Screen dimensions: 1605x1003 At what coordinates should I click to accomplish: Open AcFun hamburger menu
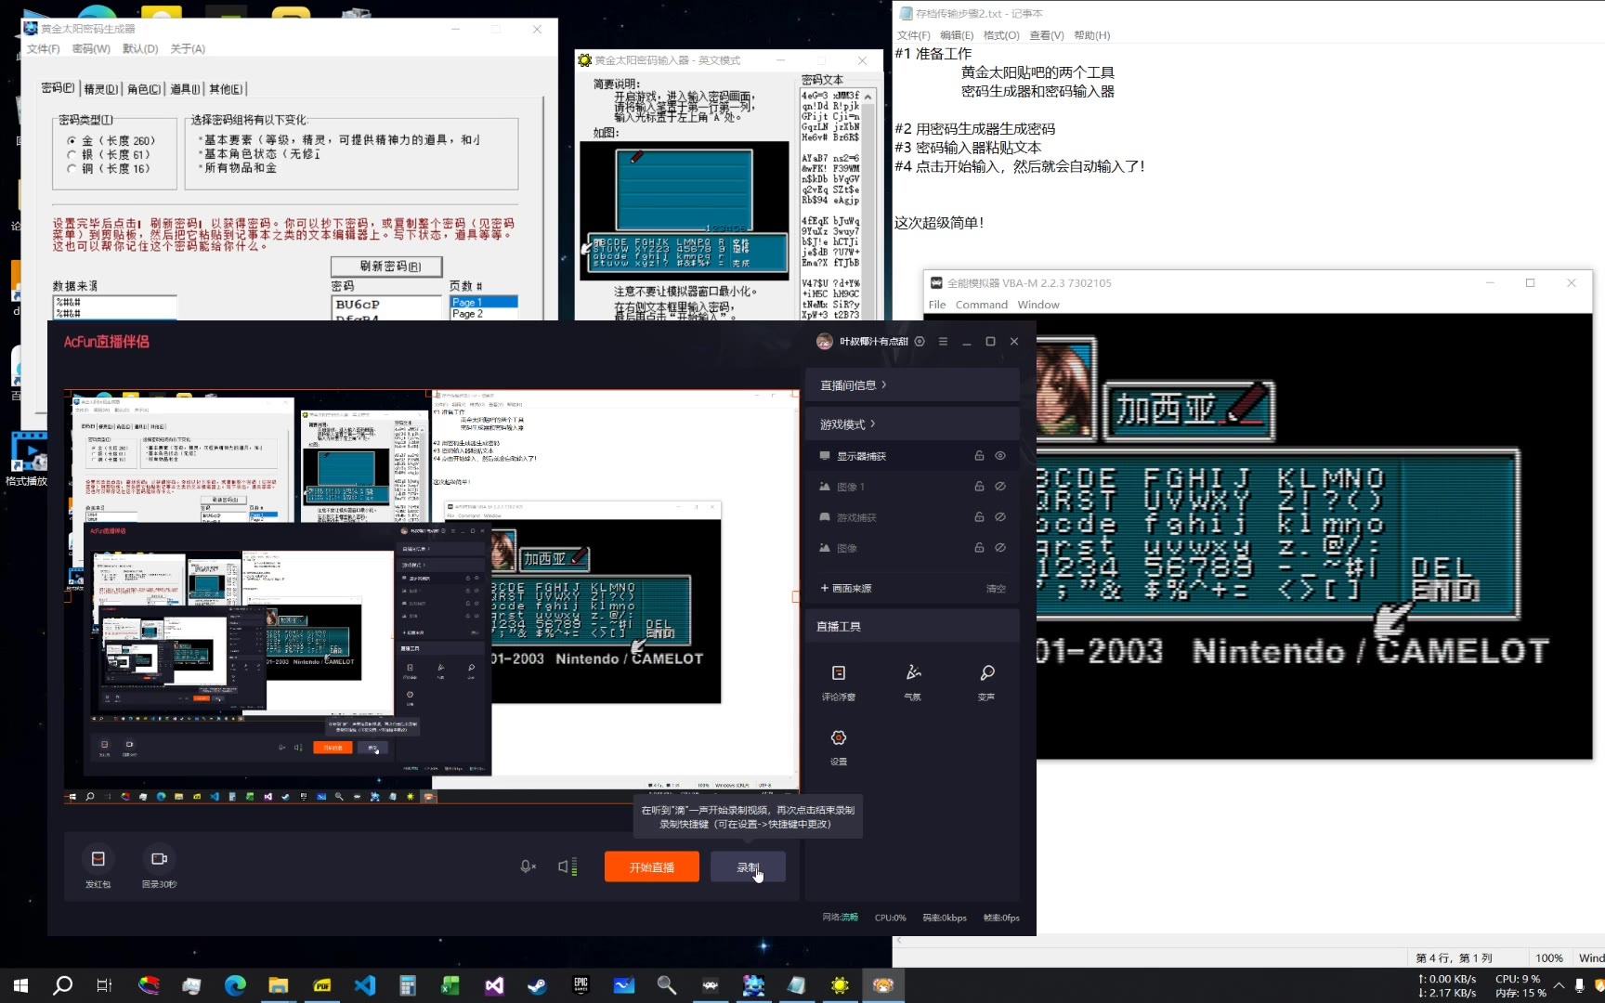pos(943,342)
